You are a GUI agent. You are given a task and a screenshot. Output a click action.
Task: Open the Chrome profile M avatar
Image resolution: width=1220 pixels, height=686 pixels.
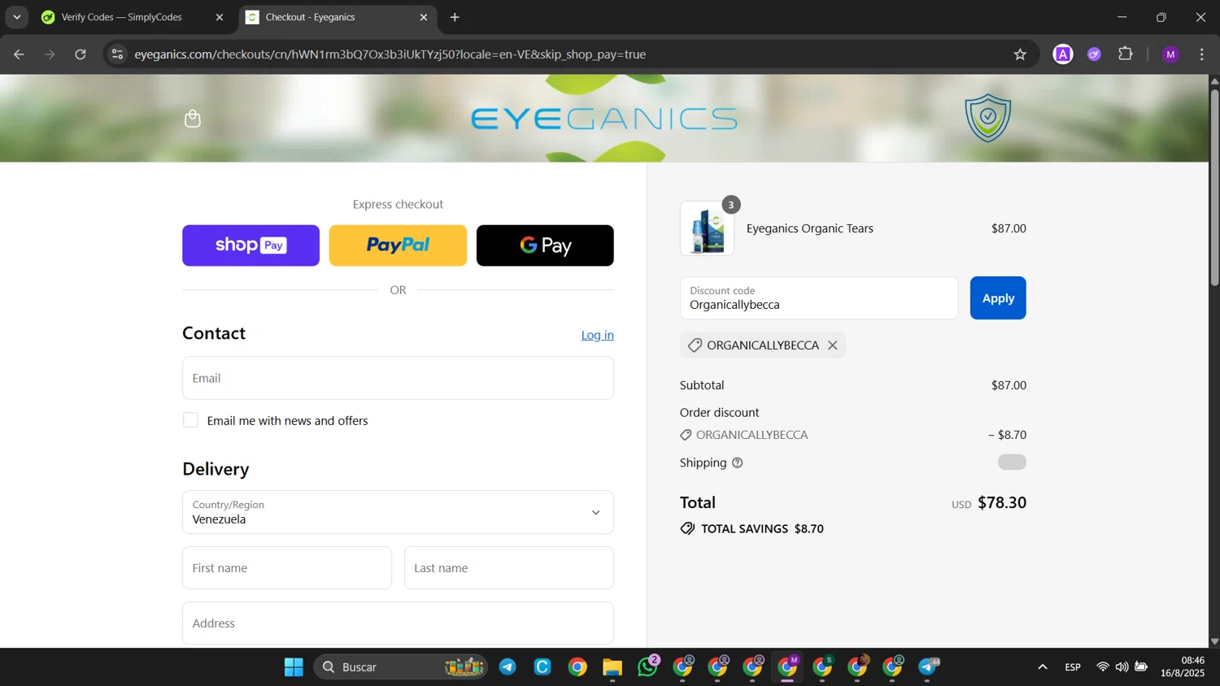pos(1171,54)
